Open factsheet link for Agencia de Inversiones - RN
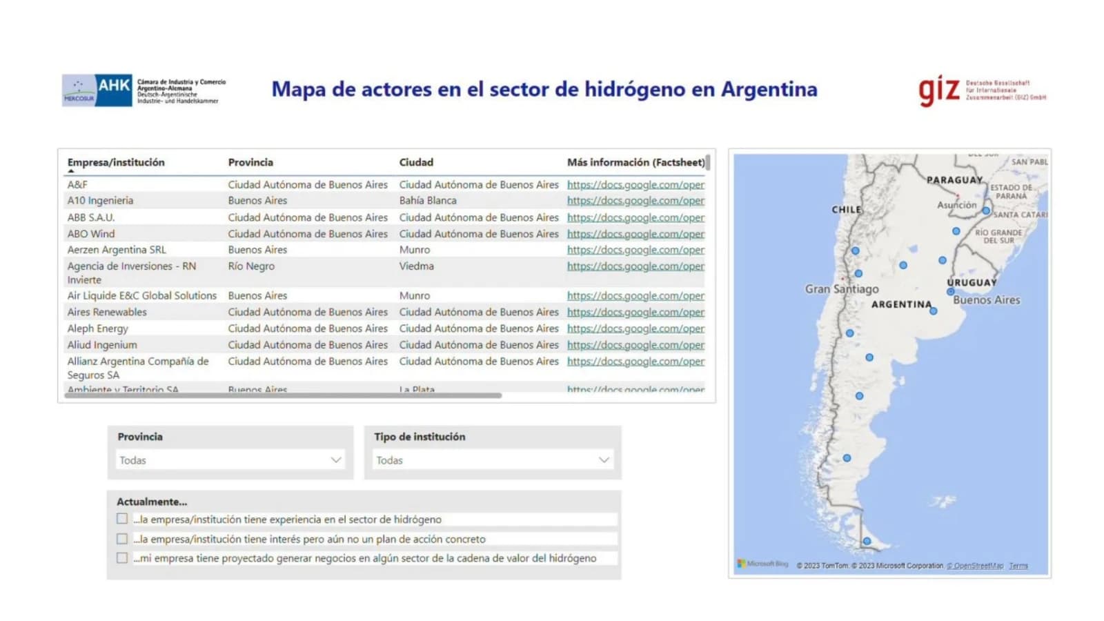The height and width of the screenshot is (621, 1104). pyautogui.click(x=635, y=266)
